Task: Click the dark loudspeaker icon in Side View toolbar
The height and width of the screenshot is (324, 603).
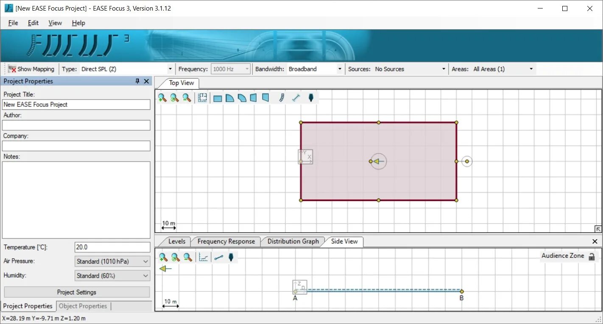Action: point(231,257)
